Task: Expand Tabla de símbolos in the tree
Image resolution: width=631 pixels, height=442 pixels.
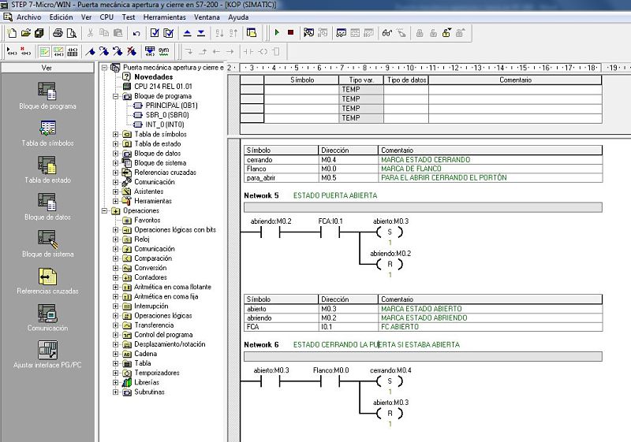Action: pos(116,134)
